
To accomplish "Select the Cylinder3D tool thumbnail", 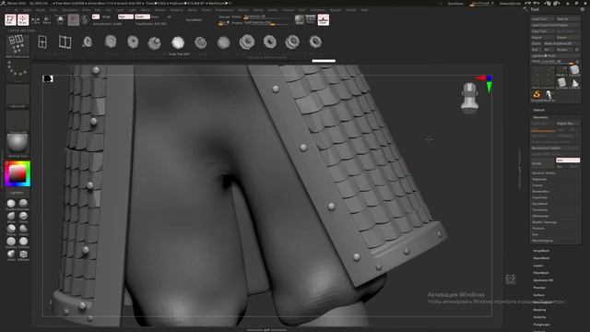I will [561, 82].
